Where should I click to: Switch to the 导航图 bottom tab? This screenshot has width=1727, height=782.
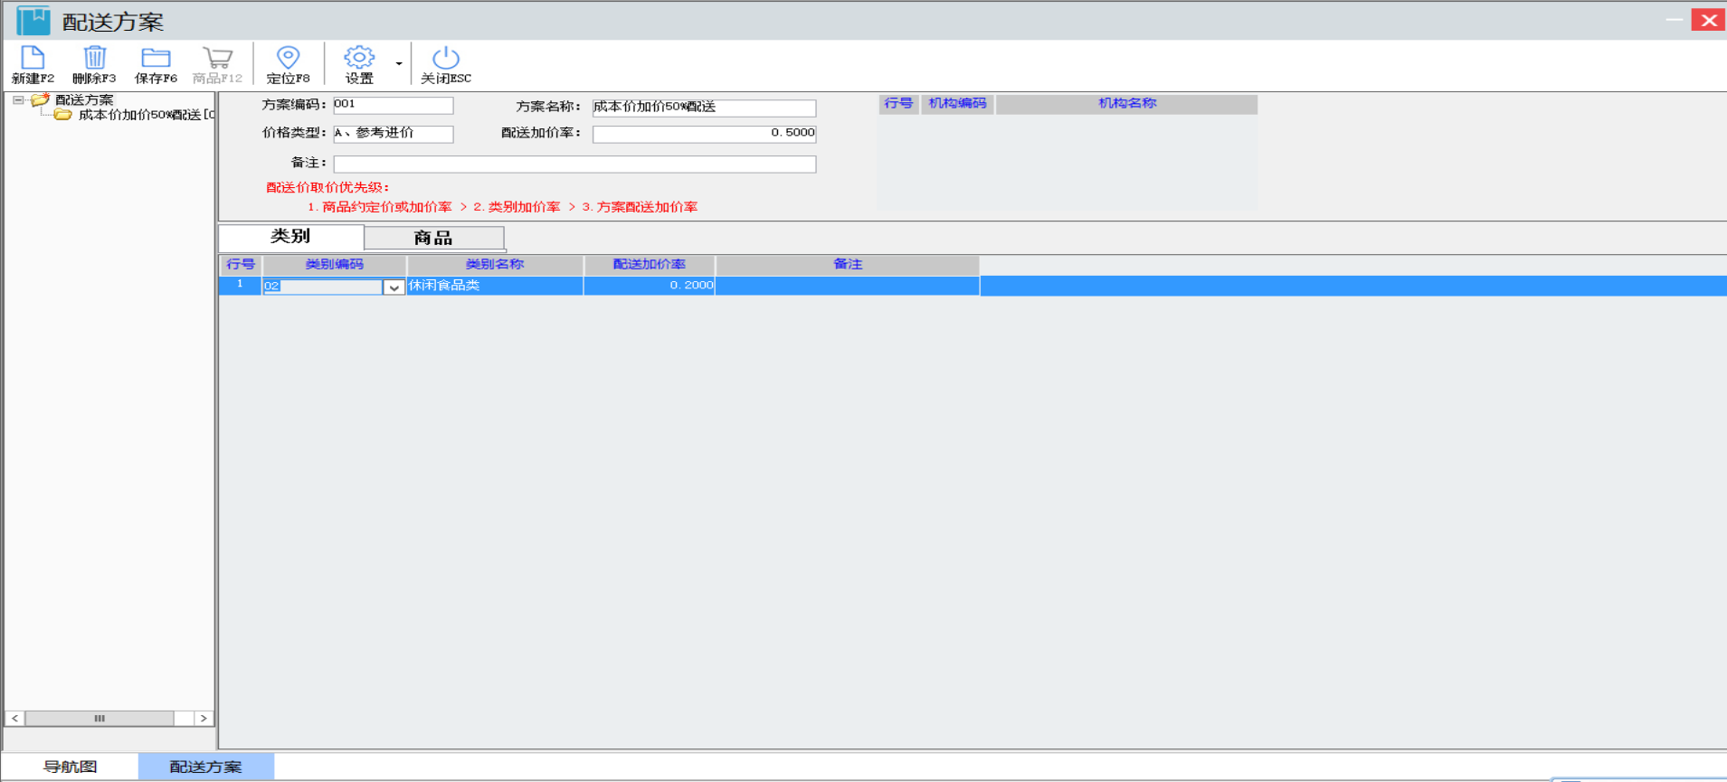(x=70, y=767)
